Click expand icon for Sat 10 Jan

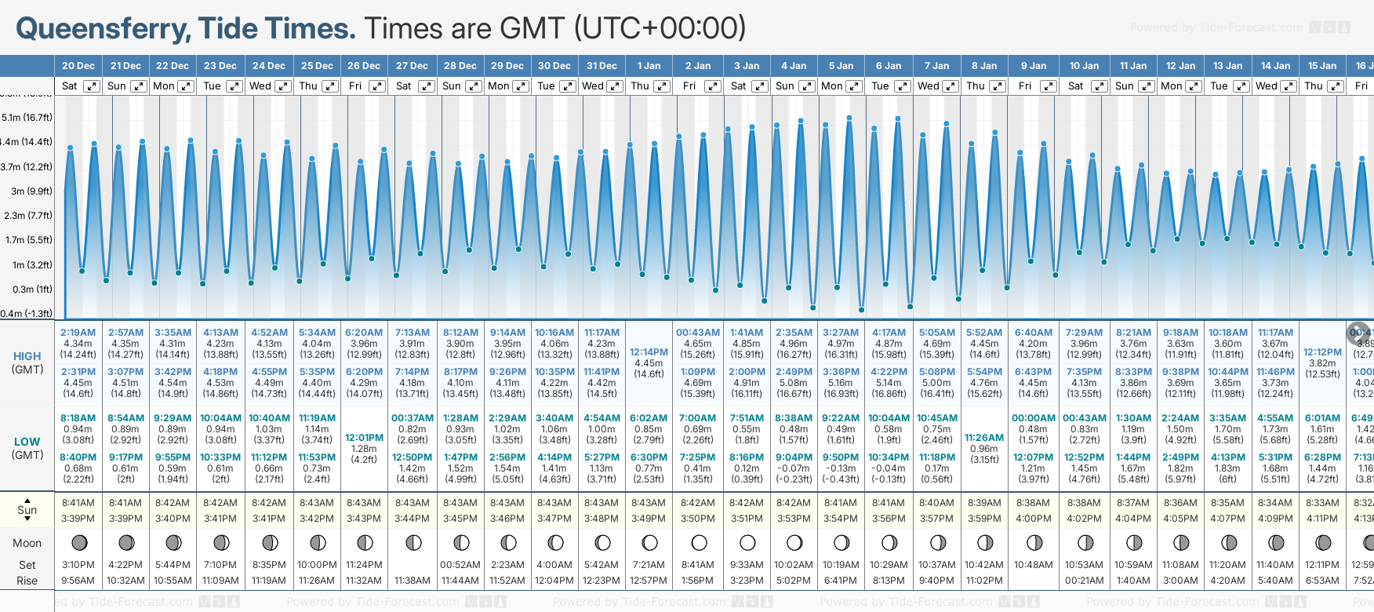coord(1099,86)
